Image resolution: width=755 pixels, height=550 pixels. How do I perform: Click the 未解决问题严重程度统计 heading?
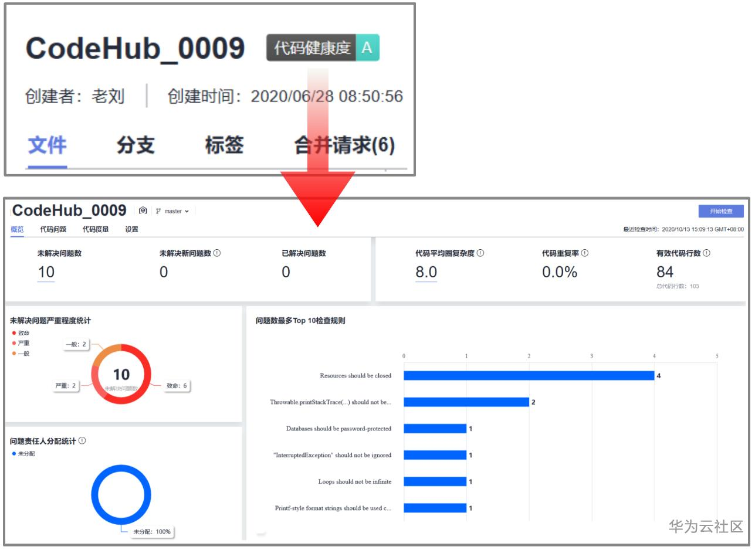50,321
